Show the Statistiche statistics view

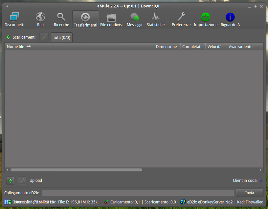pos(156,20)
